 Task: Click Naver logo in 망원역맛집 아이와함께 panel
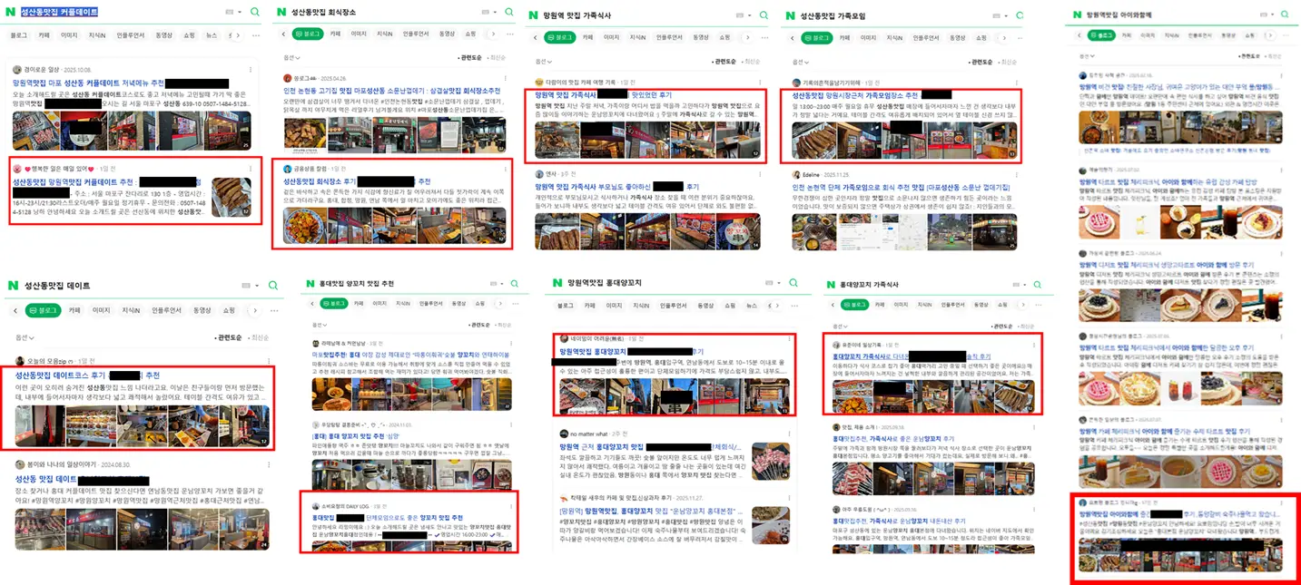[x=1078, y=15]
